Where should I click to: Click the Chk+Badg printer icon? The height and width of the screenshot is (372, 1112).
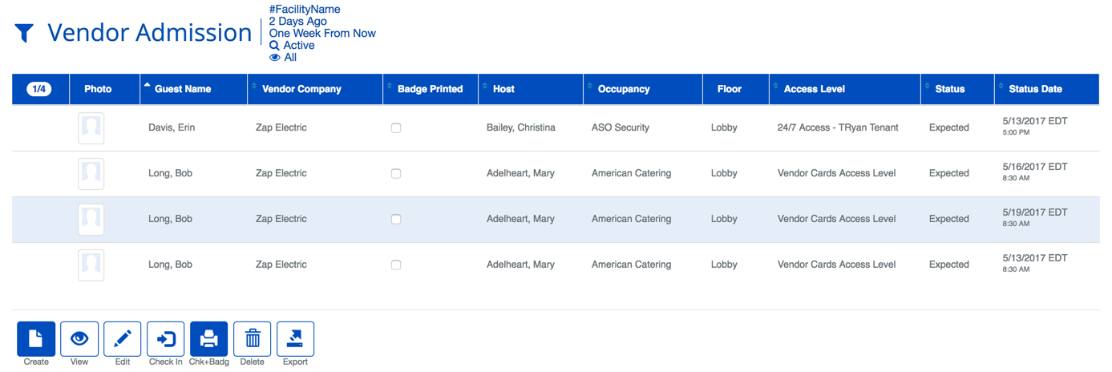pos(208,339)
